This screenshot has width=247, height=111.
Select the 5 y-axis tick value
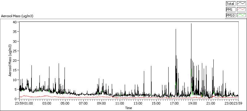pyautogui.click(x=15, y=89)
